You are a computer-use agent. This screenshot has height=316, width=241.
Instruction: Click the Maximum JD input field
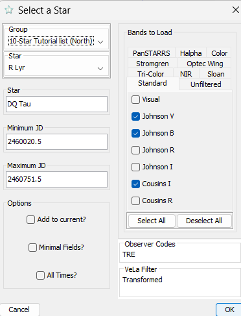coord(56,179)
